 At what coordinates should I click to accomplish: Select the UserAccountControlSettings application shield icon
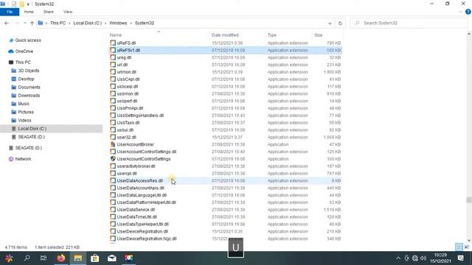pos(113,159)
